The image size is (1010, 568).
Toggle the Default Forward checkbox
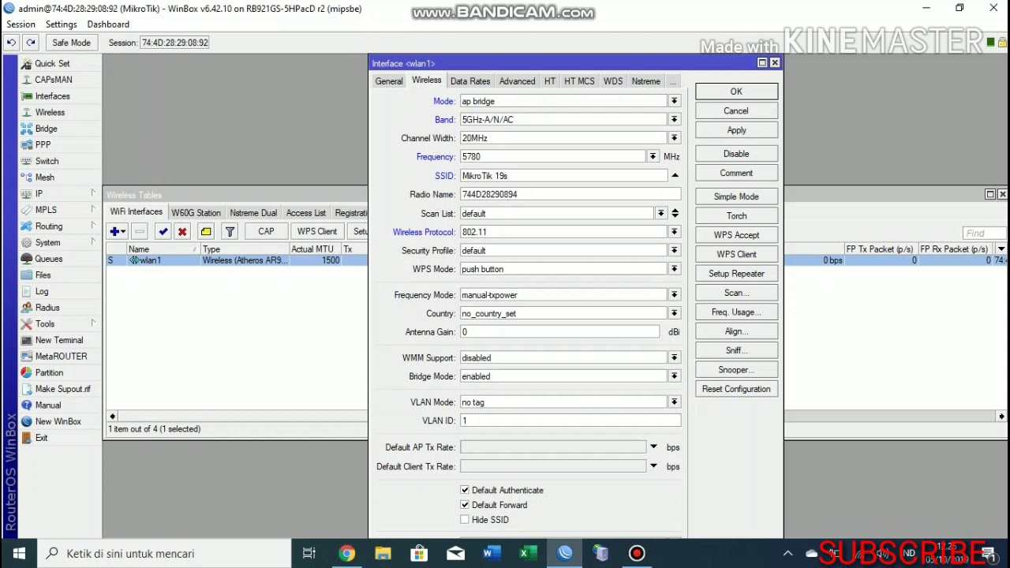[x=465, y=505]
